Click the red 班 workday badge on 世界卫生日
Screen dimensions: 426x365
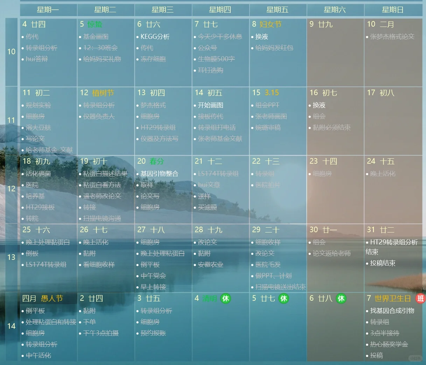420,299
